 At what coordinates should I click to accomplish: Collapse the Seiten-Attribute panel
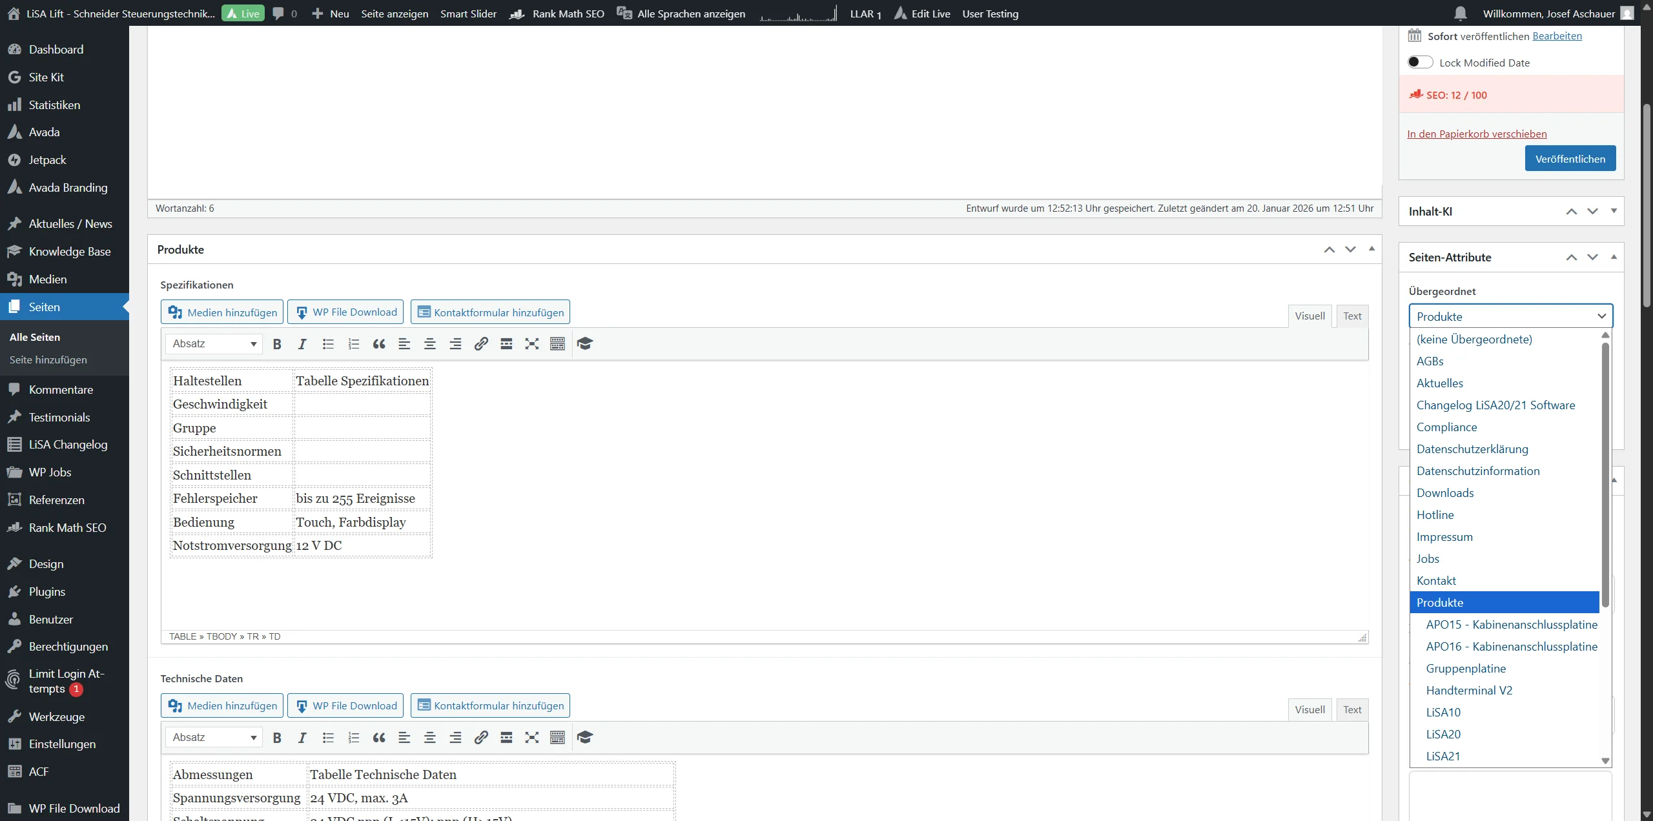tap(1614, 257)
